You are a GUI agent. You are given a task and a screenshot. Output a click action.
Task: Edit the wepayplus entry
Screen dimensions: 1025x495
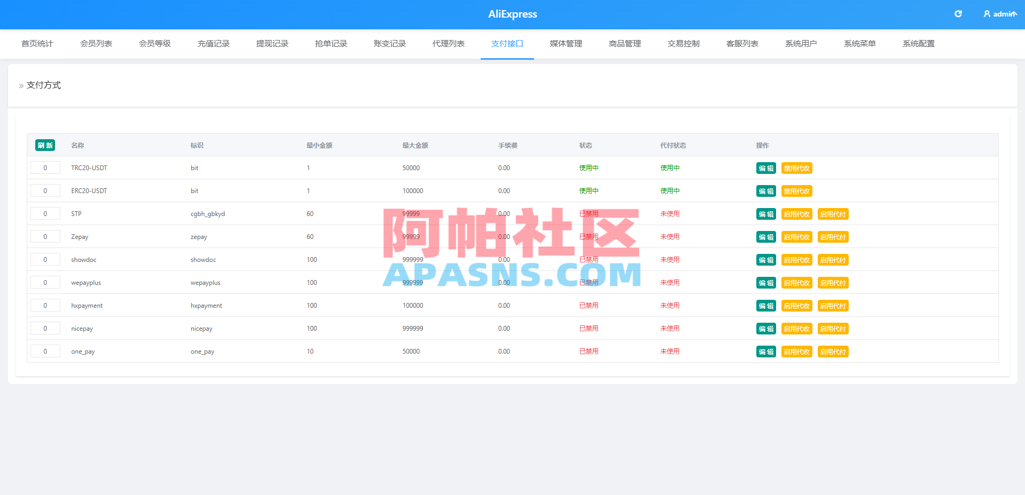tap(766, 283)
